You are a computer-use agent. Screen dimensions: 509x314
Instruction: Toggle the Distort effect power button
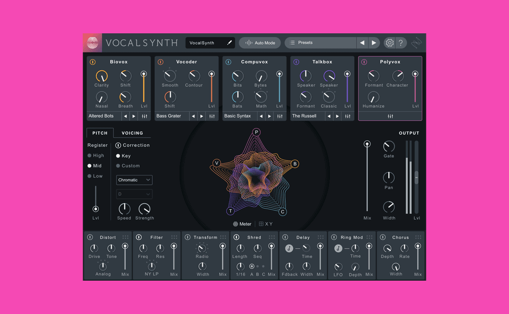[90, 237]
